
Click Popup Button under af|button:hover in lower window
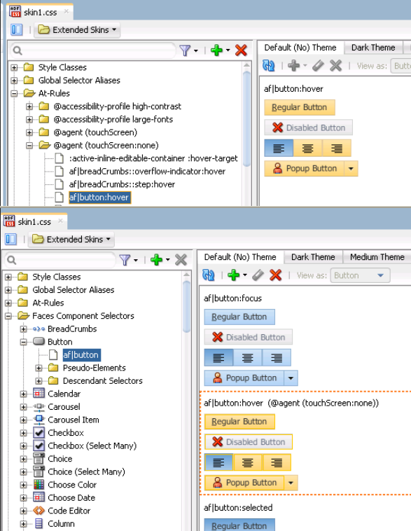(244, 483)
